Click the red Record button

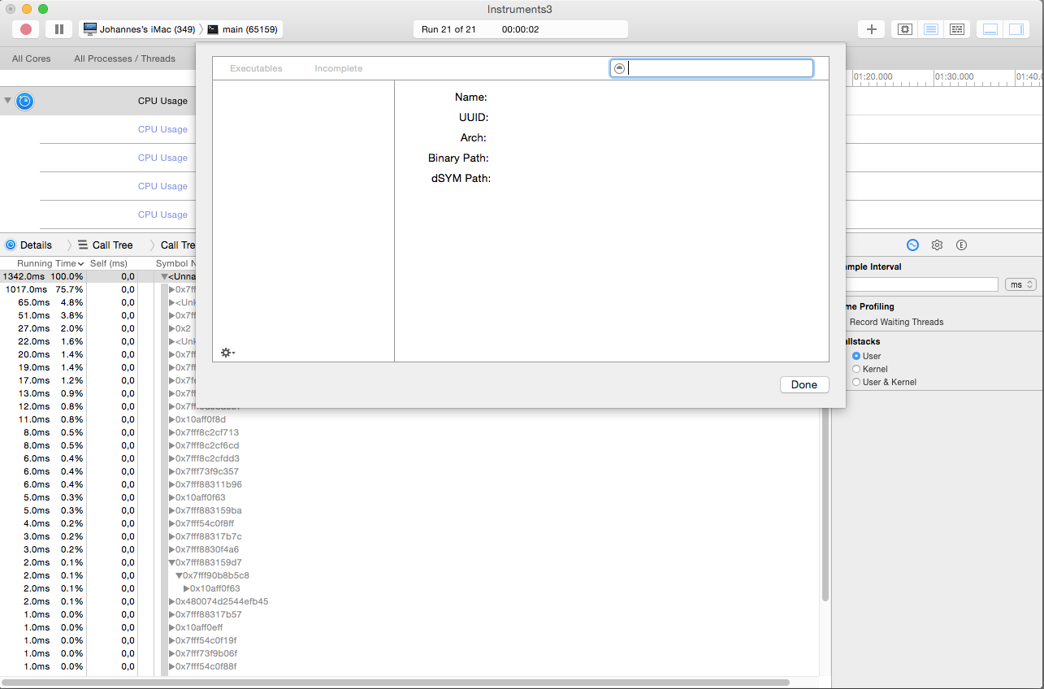tap(26, 29)
